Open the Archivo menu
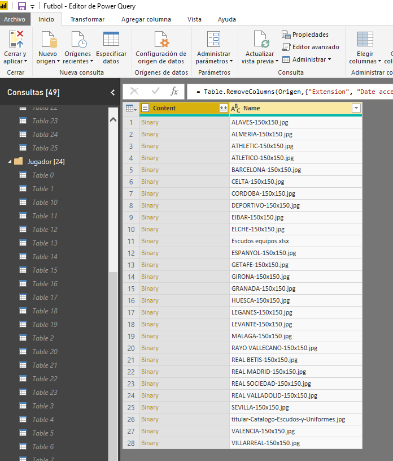The image size is (393, 461). point(15,19)
